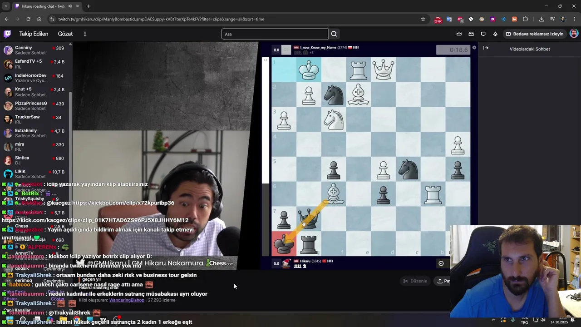Click the Twitch logo home icon
The width and height of the screenshot is (581, 327).
[x=7, y=34]
